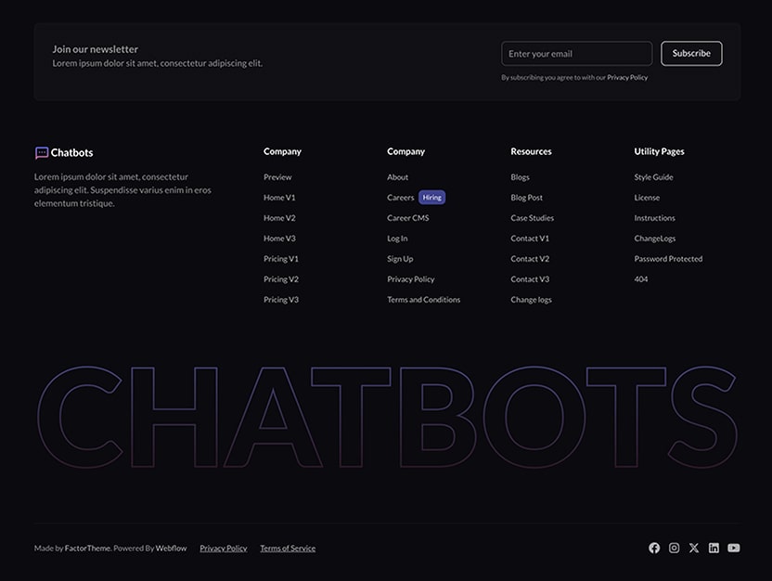Viewport: 772px width, 581px height.
Task: Open the Terms of Service footer link
Action: coord(288,548)
